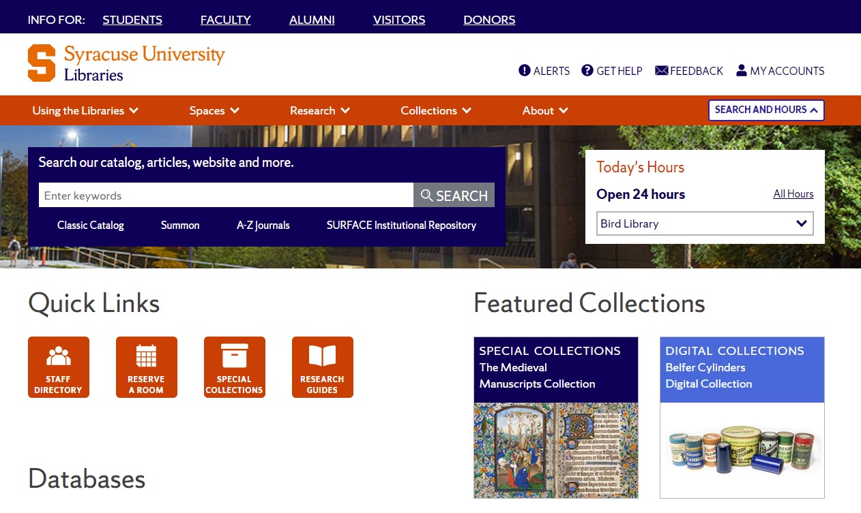Click the Databases heading
Viewport: 861px width, 513px height.
click(x=87, y=479)
